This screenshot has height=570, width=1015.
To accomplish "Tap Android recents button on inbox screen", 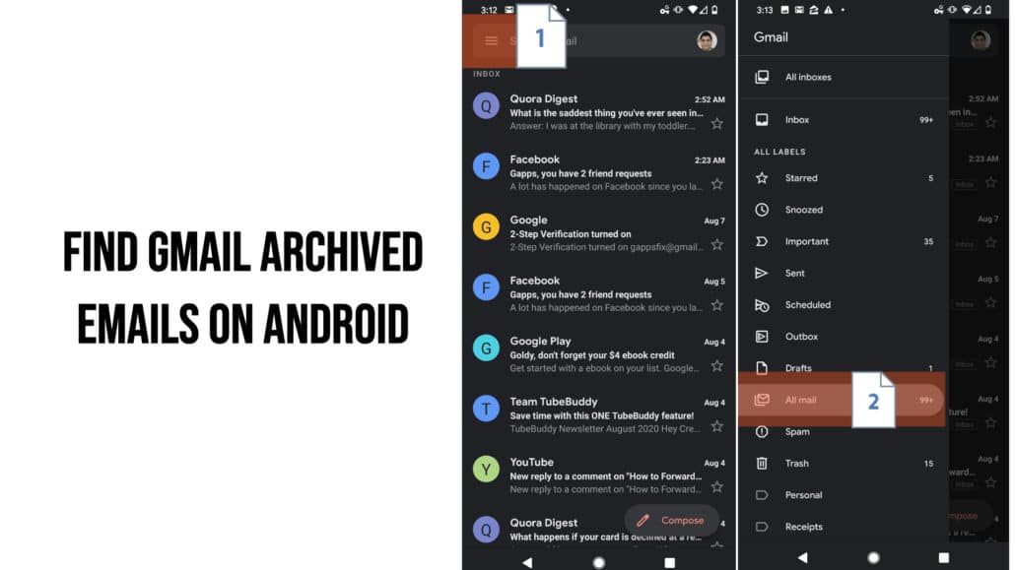I will click(x=669, y=562).
